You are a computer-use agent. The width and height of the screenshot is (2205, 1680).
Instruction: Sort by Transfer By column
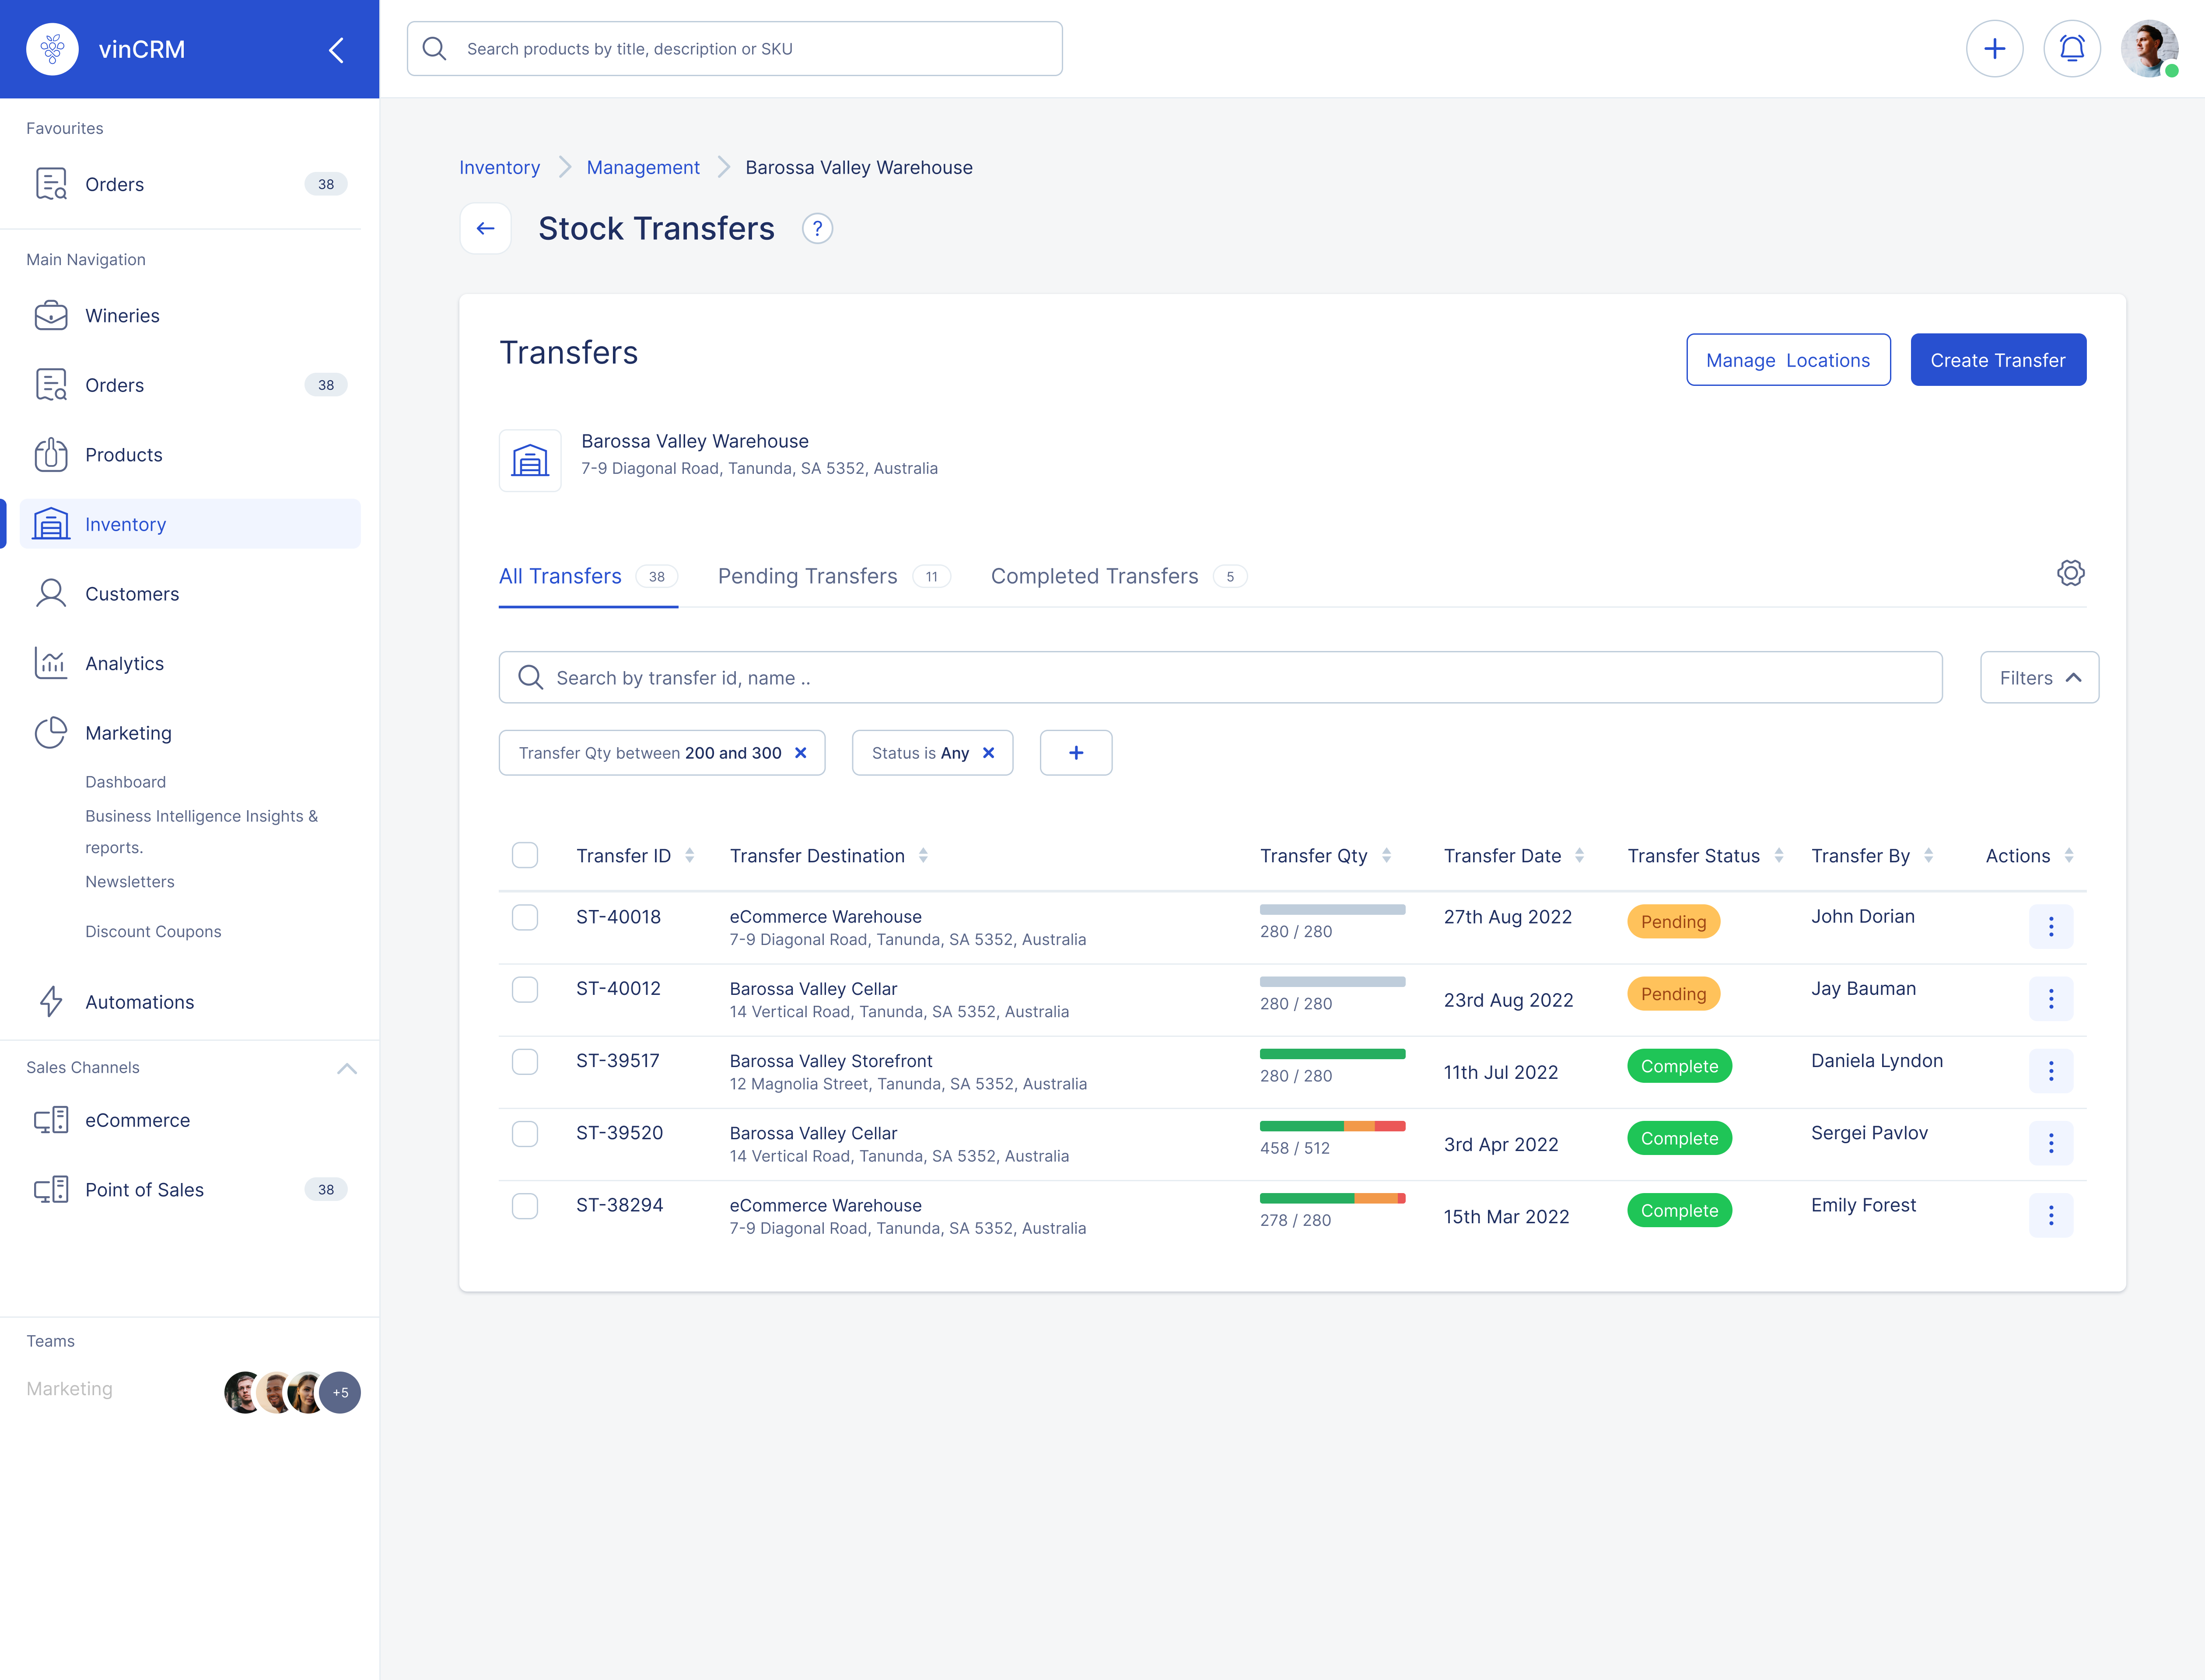1928,856
